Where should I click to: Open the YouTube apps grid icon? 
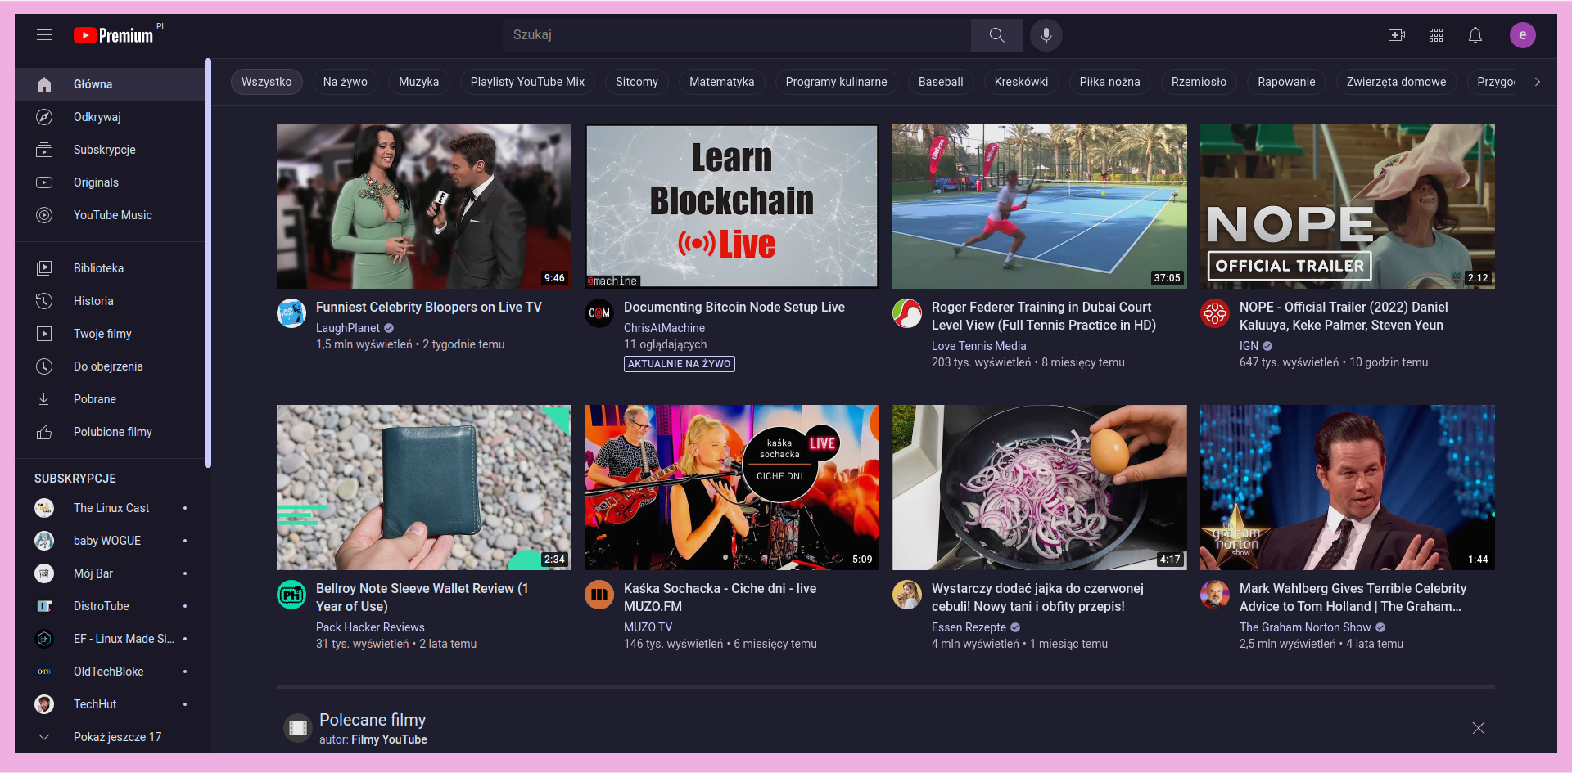(x=1436, y=35)
